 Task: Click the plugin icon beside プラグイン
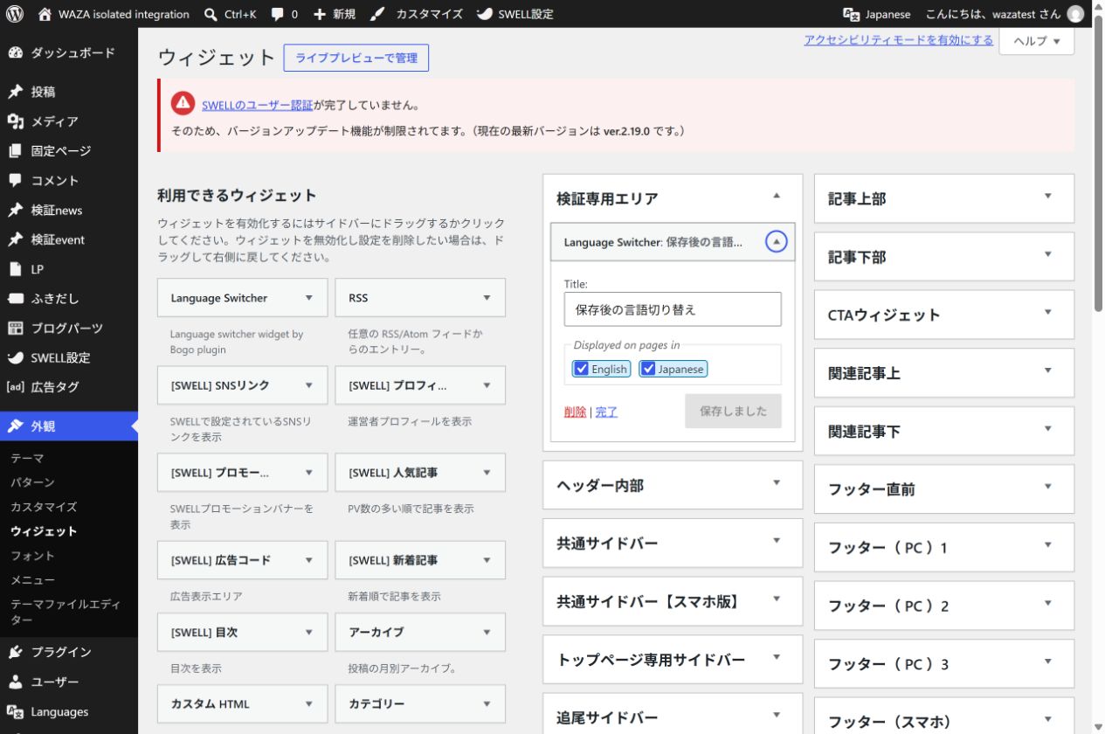[x=15, y=652]
